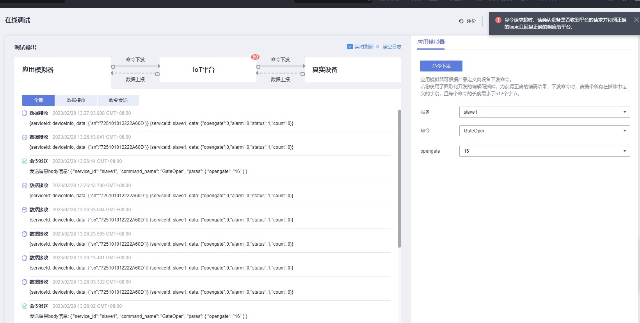Click the message body line under the 13:26:44 command
The width and height of the screenshot is (640, 323).
pos(138,171)
